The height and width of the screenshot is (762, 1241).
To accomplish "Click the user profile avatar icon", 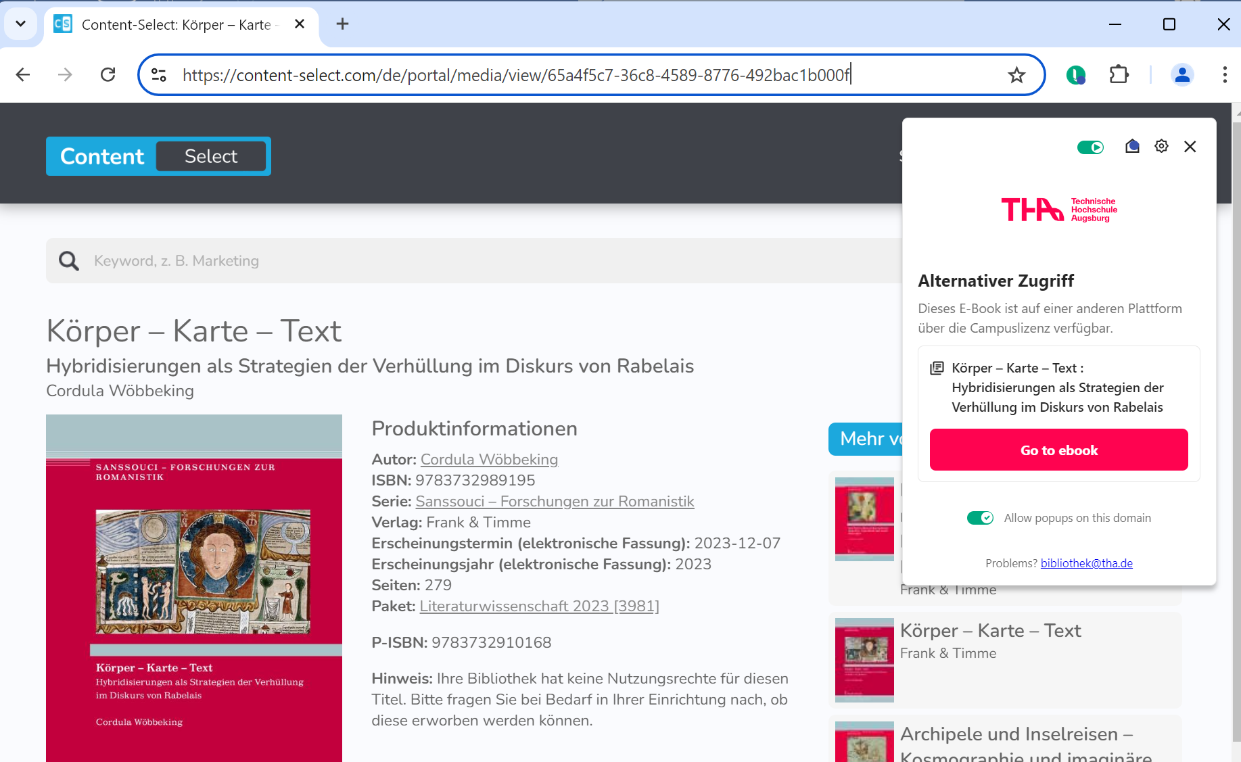I will 1182,74.
